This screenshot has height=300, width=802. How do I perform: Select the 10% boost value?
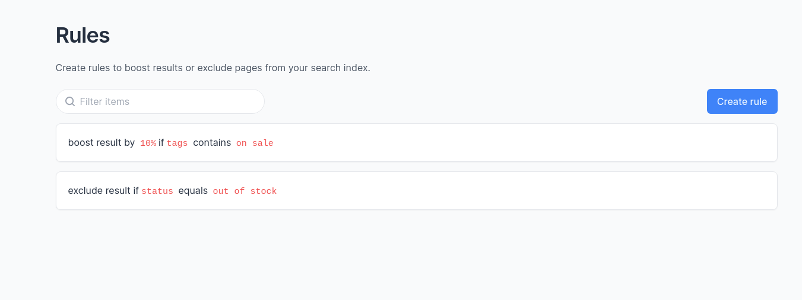148,143
